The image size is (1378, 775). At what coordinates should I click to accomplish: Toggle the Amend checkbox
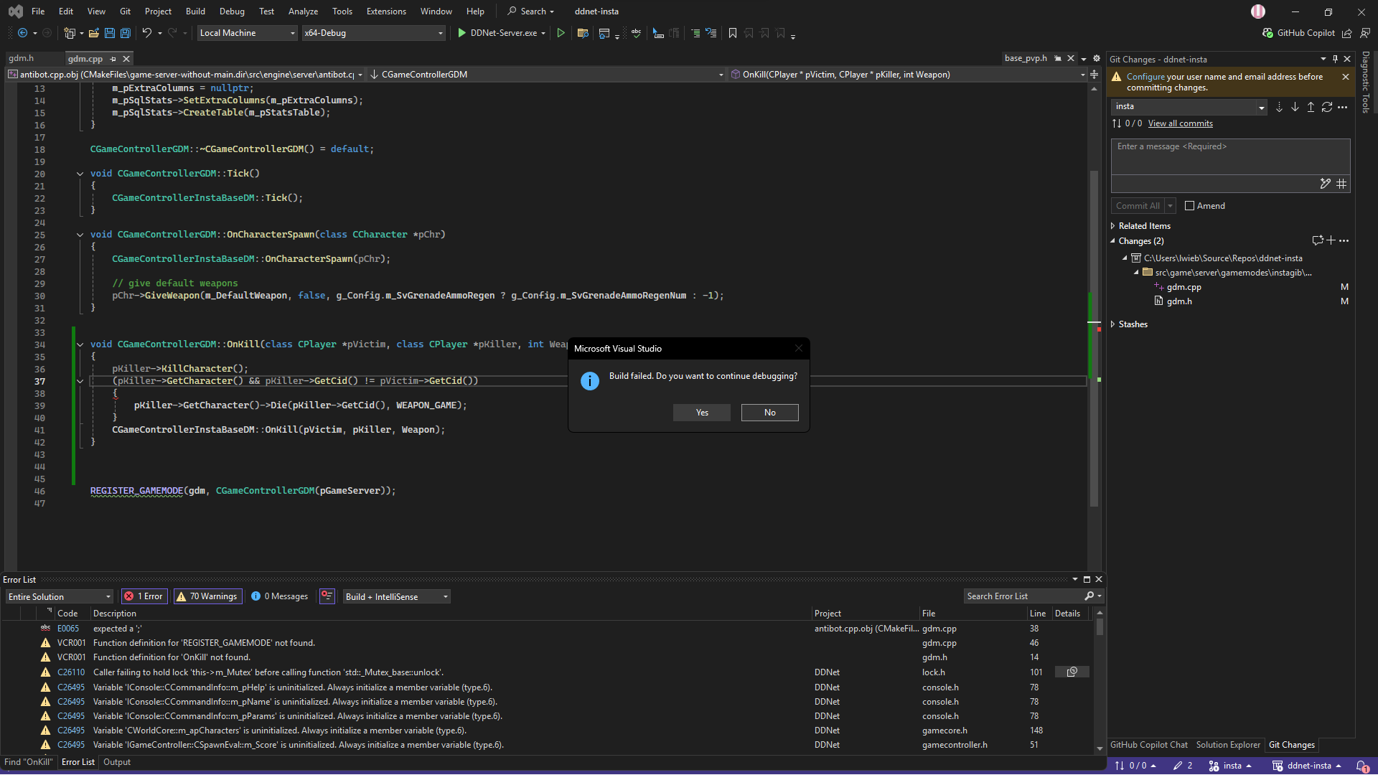click(x=1189, y=206)
